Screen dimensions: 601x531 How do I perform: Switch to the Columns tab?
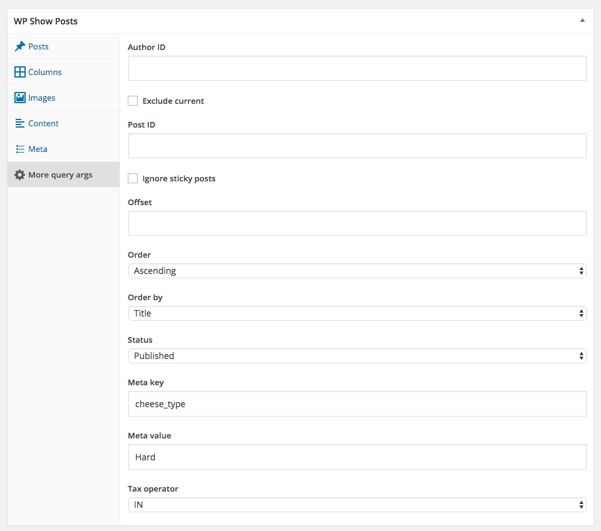point(63,72)
